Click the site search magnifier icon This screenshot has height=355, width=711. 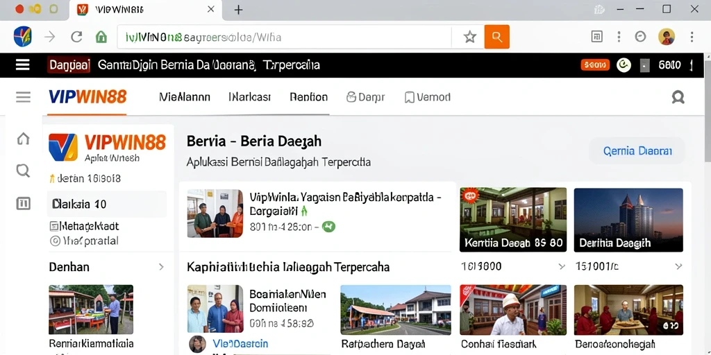click(x=678, y=97)
